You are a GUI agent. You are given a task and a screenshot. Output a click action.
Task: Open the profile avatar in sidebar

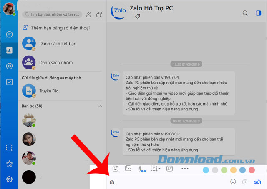9,9
